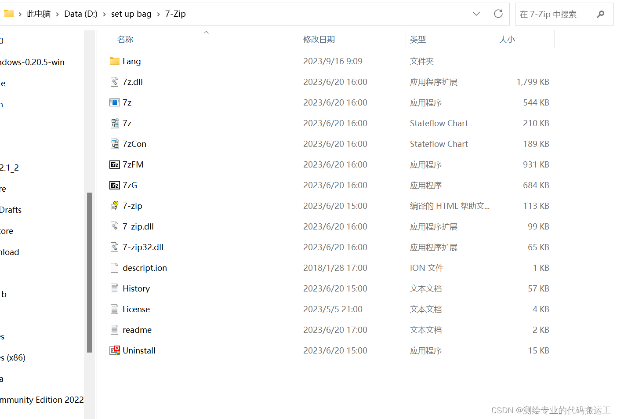
Task: Click type text 文件夹
Action: [x=422, y=61]
